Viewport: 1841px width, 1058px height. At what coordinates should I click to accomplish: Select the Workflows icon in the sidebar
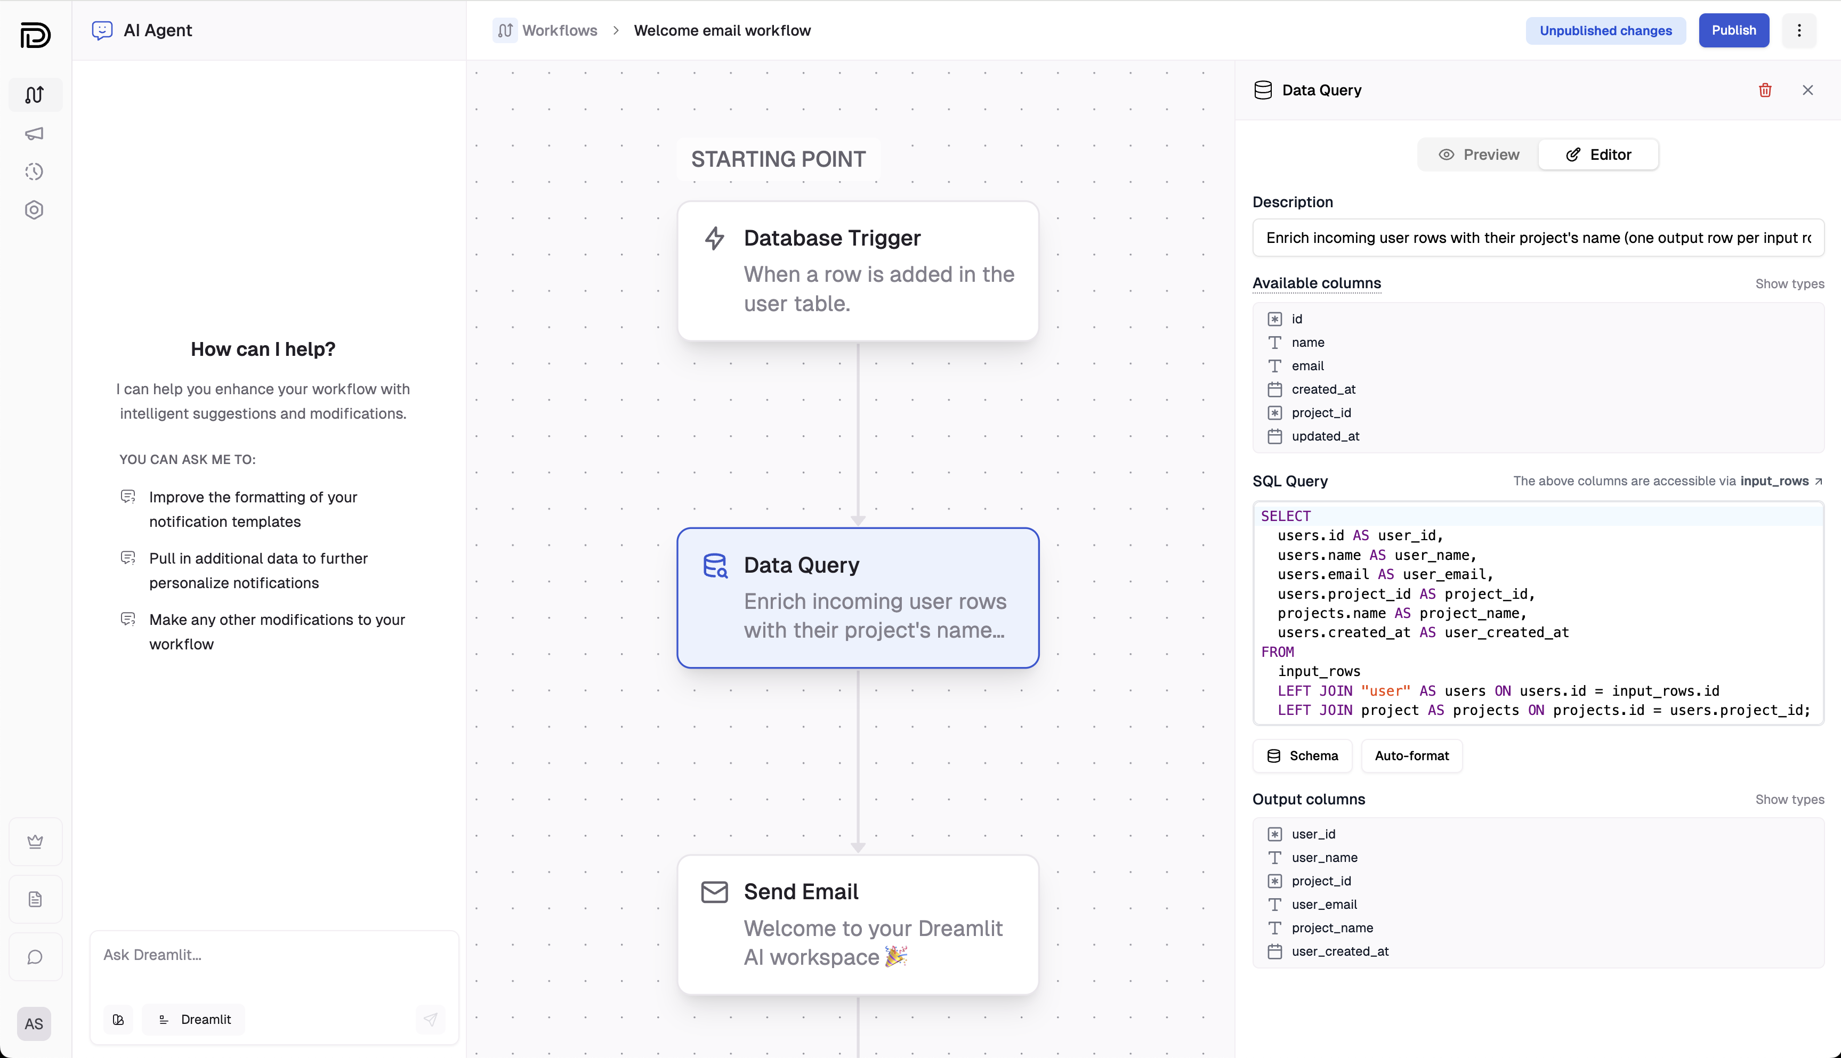(35, 94)
